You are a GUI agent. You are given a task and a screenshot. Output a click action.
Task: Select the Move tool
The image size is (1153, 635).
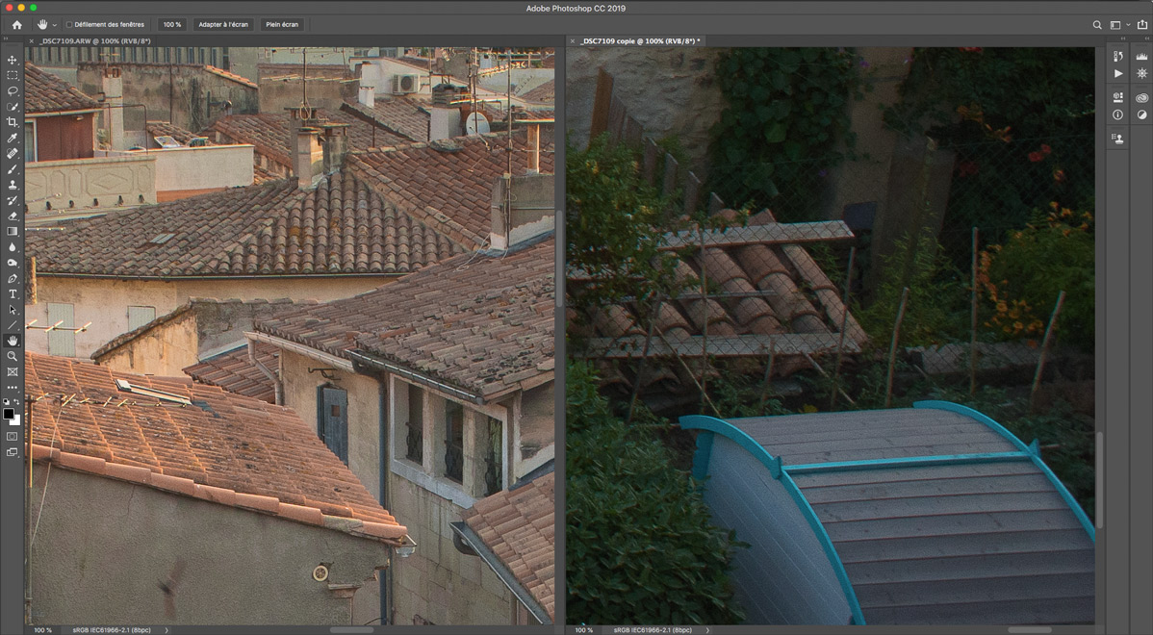13,60
